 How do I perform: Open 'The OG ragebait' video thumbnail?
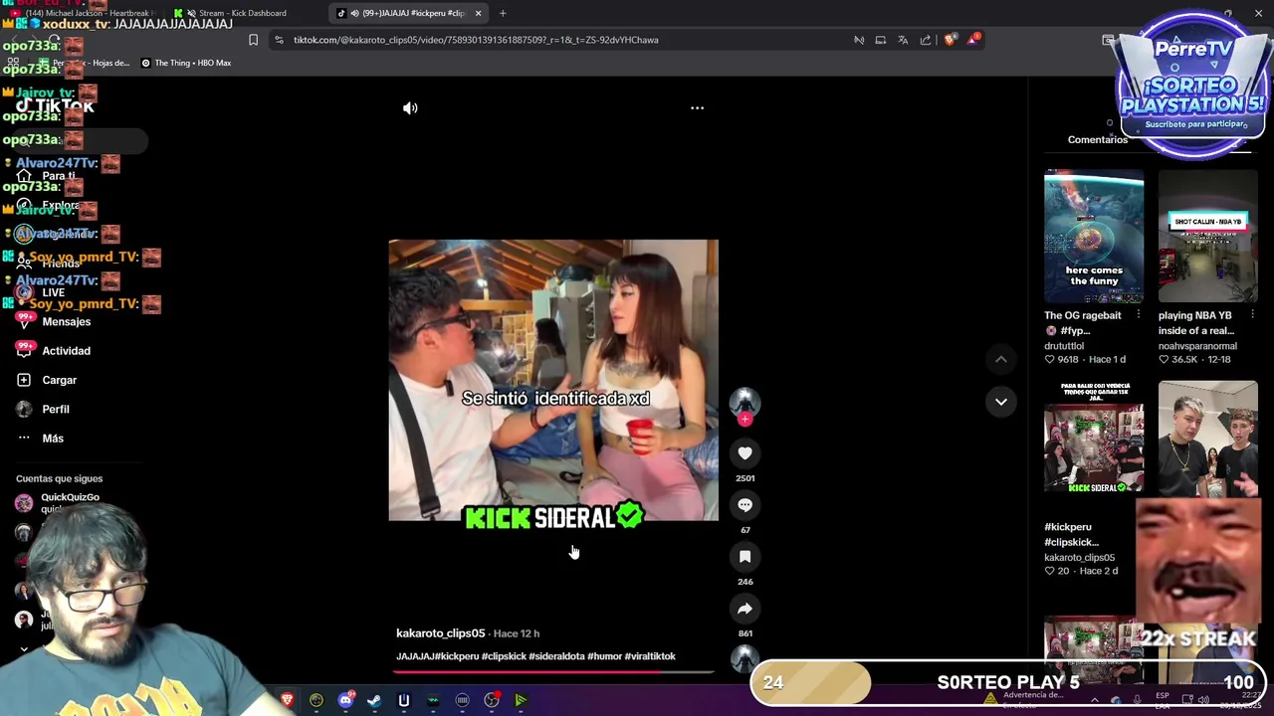(1094, 237)
